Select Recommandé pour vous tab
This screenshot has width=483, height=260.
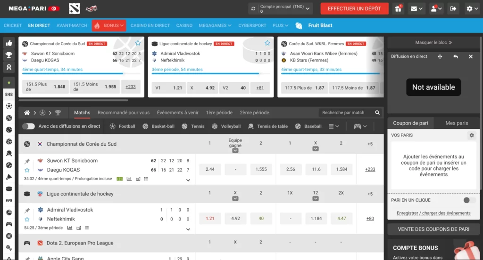coord(124,113)
